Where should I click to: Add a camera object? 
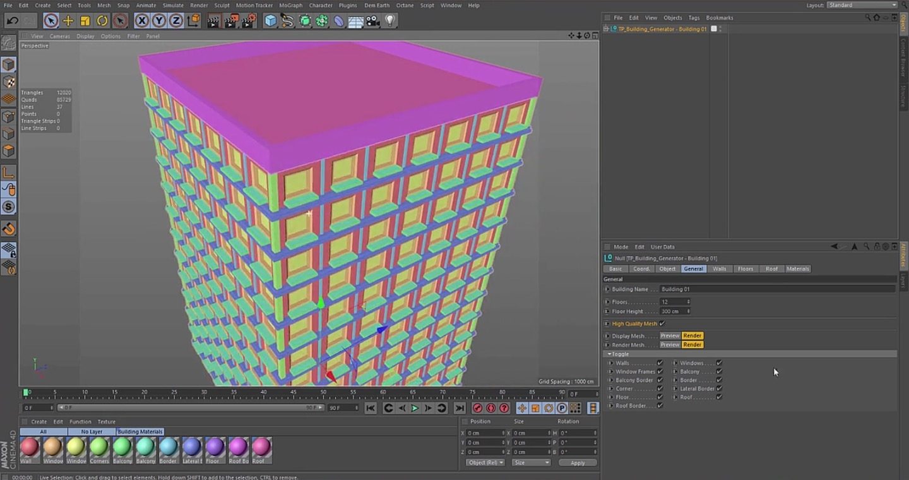373,21
